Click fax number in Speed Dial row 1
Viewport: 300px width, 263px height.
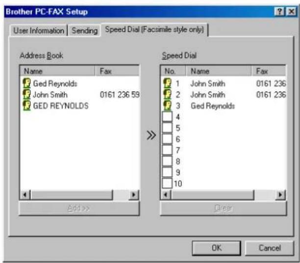click(x=271, y=84)
